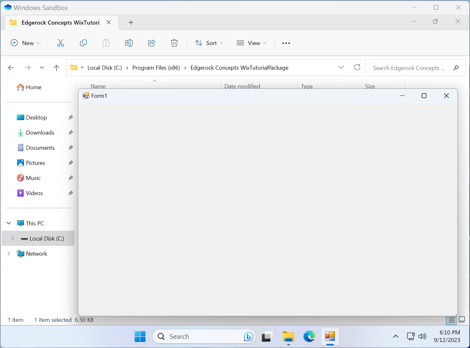Unpin Downloads from the sidebar
The width and height of the screenshot is (470, 348).
[70, 132]
